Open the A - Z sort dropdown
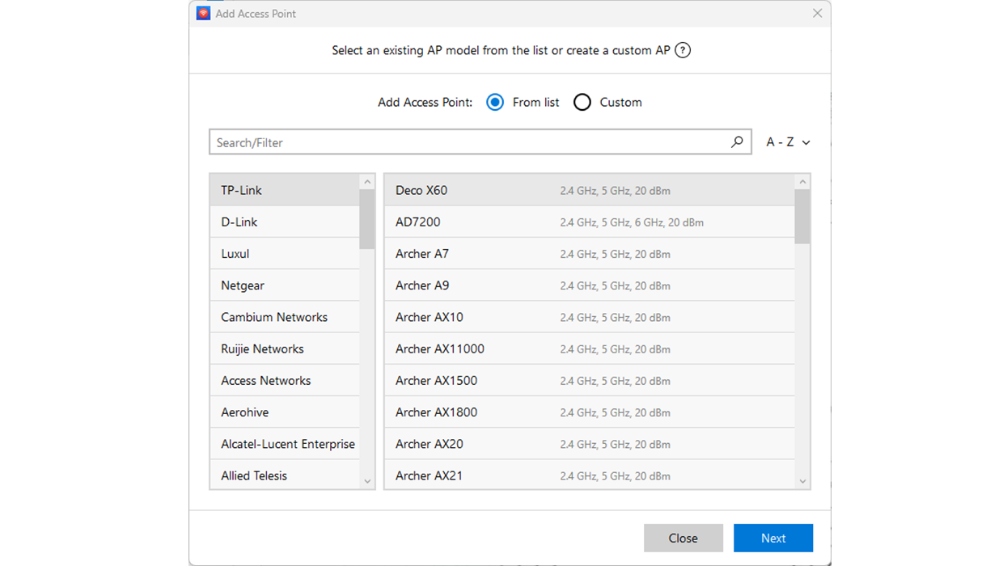1003x566 pixels. [788, 142]
